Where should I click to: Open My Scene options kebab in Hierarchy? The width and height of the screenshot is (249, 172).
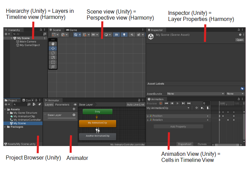click(45, 38)
